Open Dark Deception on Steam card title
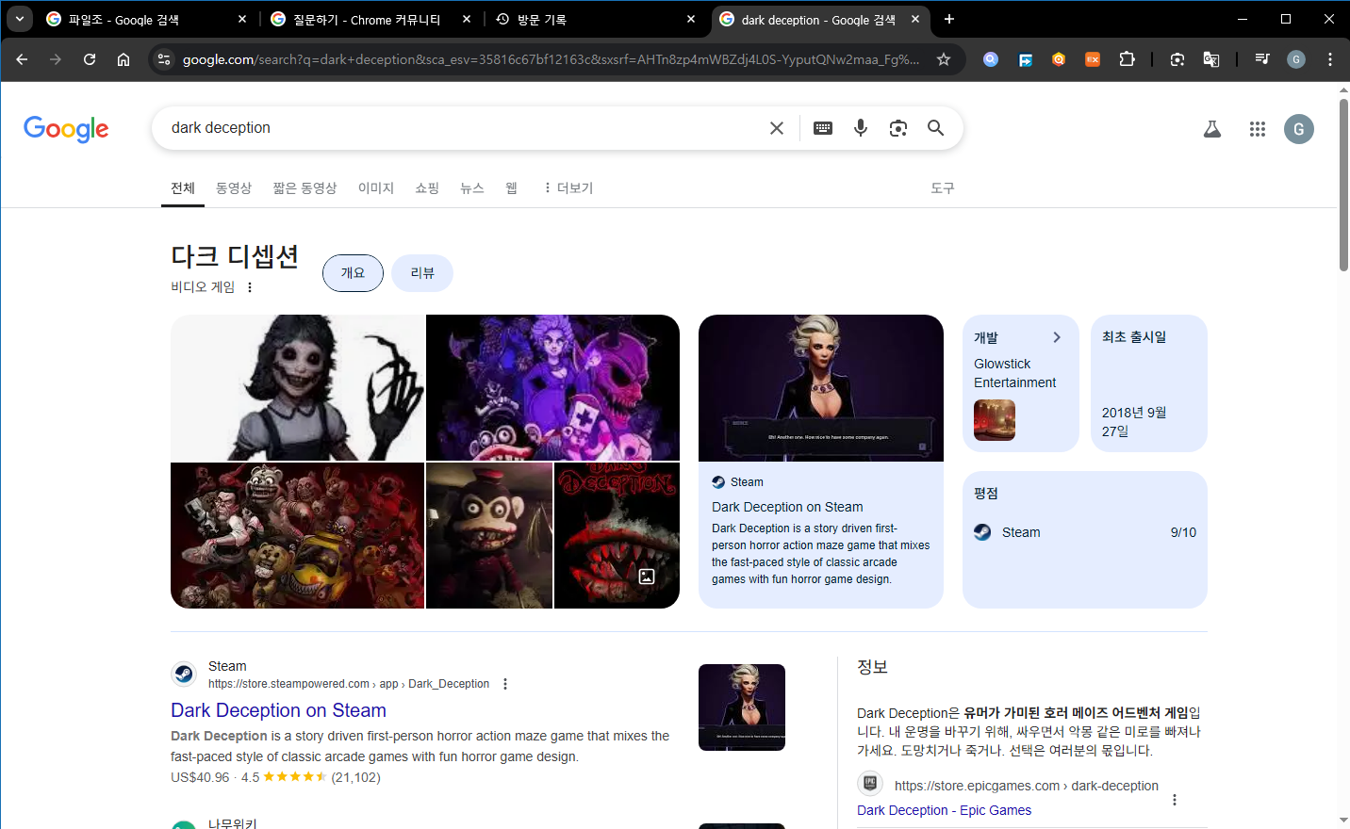This screenshot has height=829, width=1350. [x=787, y=507]
